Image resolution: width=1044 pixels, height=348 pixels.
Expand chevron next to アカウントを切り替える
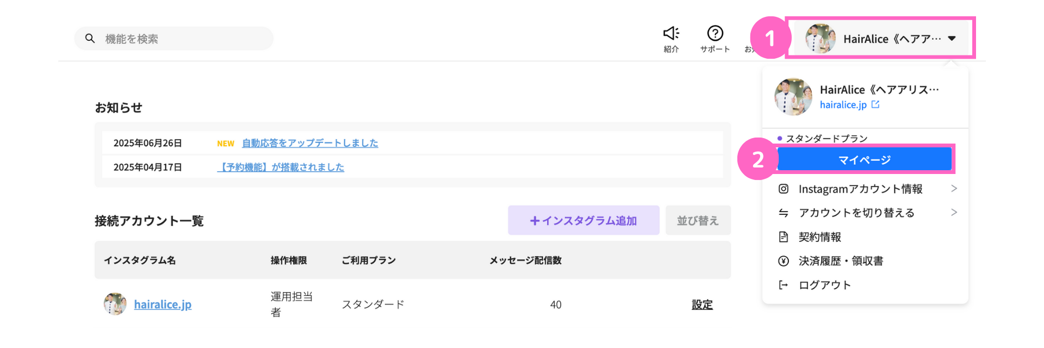tap(954, 212)
